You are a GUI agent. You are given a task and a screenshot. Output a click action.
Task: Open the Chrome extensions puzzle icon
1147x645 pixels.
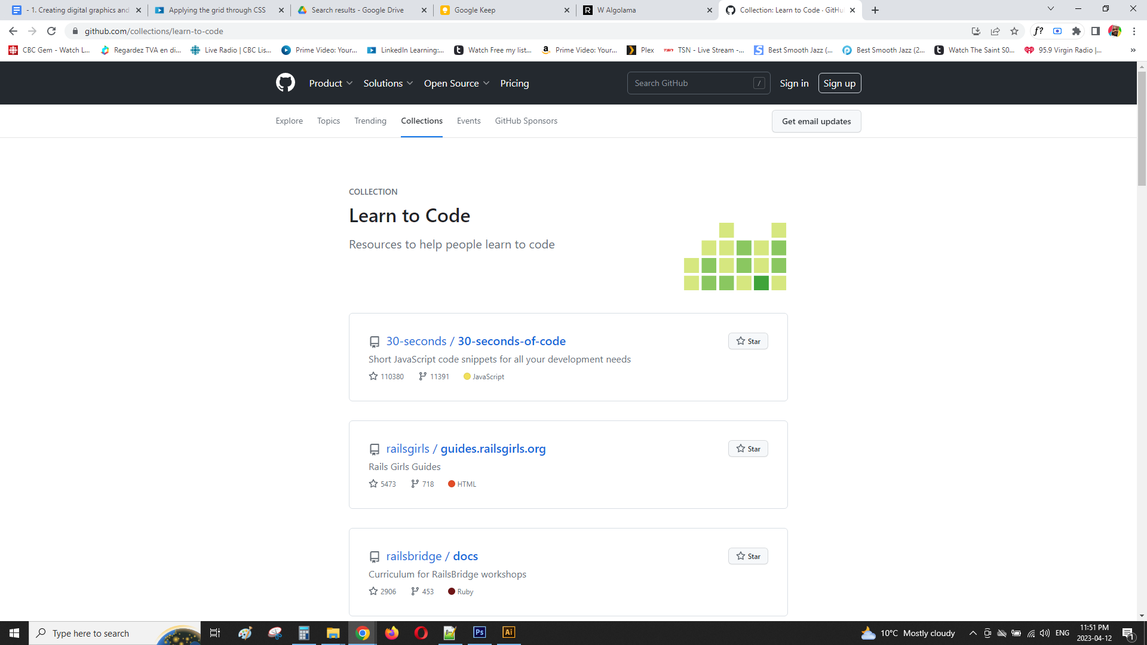[1077, 31]
